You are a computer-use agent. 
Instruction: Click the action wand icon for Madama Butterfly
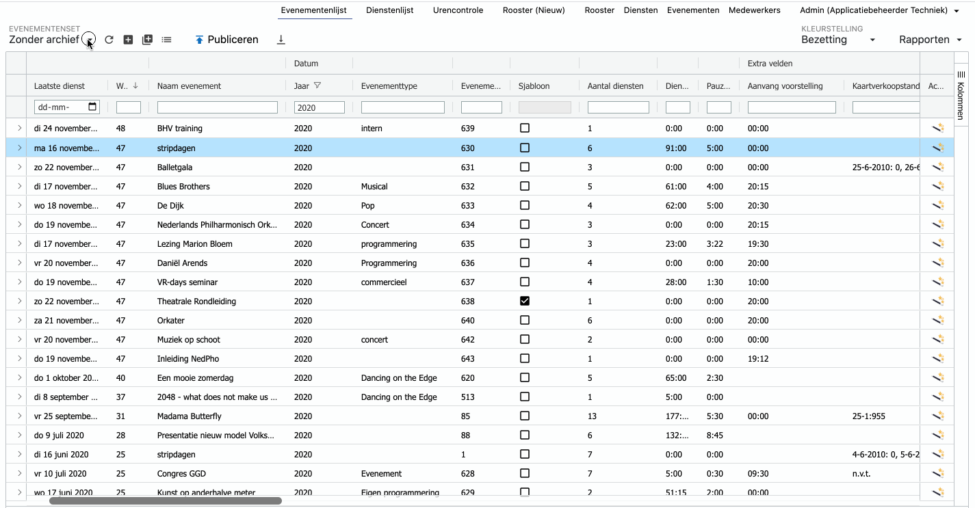pyautogui.click(x=937, y=415)
